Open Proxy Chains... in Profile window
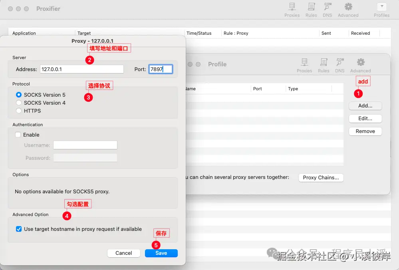Image resolution: width=399 pixels, height=270 pixels. coord(321,178)
